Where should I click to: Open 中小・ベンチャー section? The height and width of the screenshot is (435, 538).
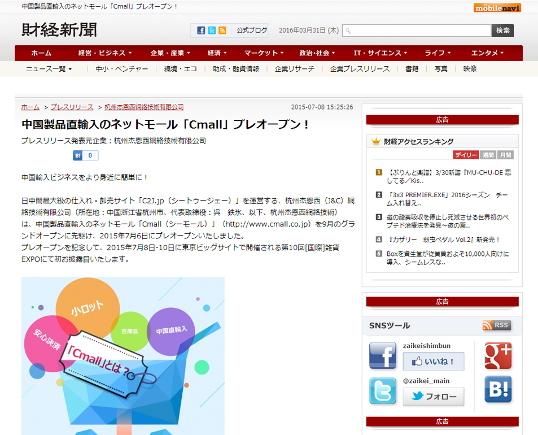point(122,69)
